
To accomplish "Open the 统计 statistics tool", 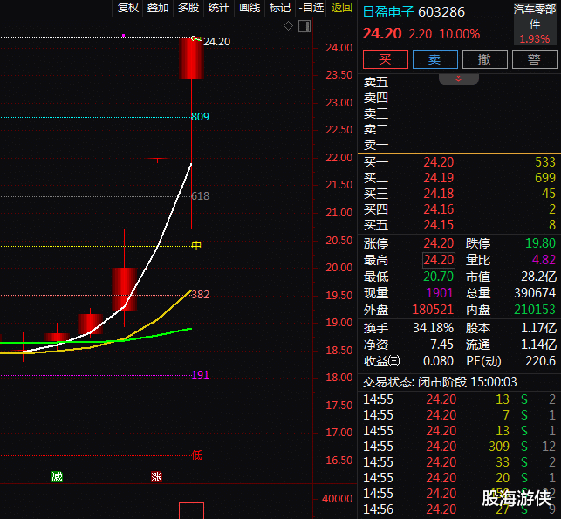I will 219,8.
